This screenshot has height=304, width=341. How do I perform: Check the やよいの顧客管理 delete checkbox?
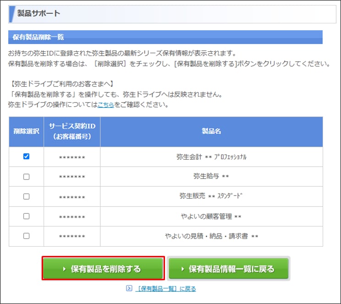[26, 216]
